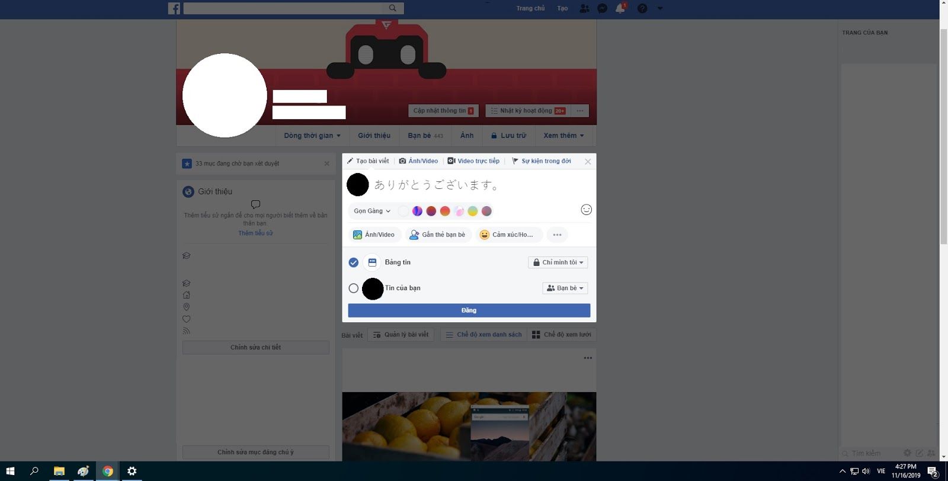Select the Tin của bạn radio option
Screen dimensions: 948x481
click(354, 288)
